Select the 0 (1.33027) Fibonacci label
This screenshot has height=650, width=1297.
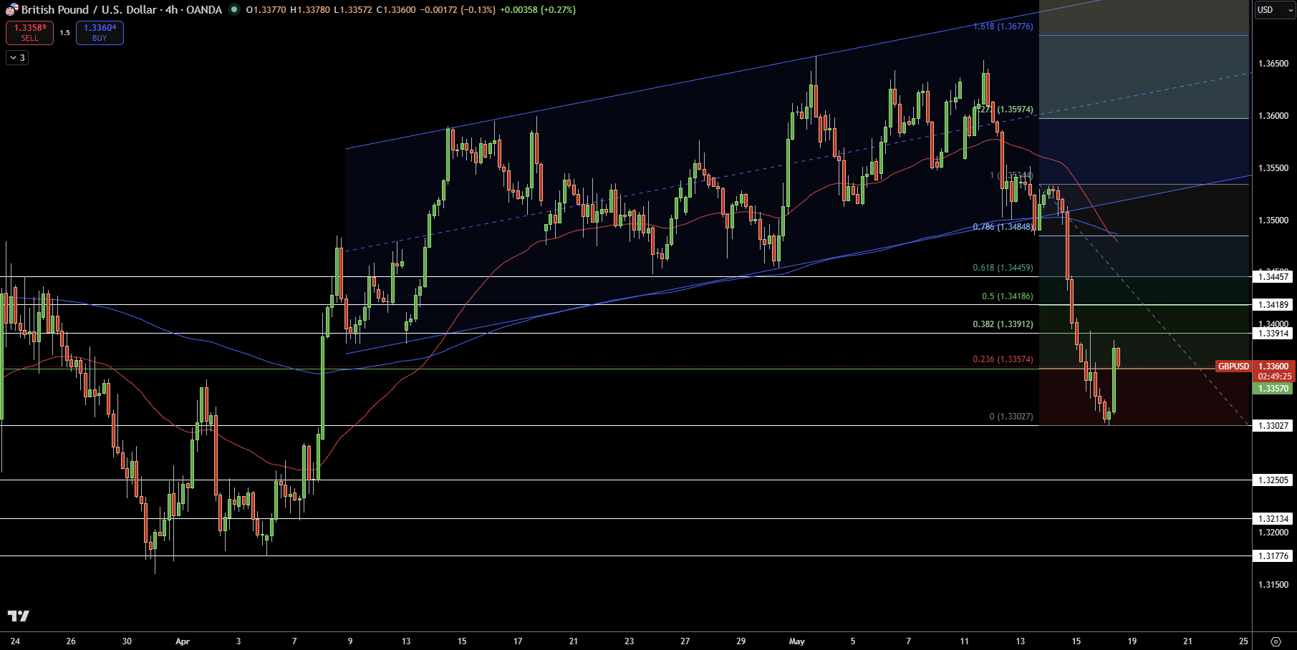click(1011, 417)
